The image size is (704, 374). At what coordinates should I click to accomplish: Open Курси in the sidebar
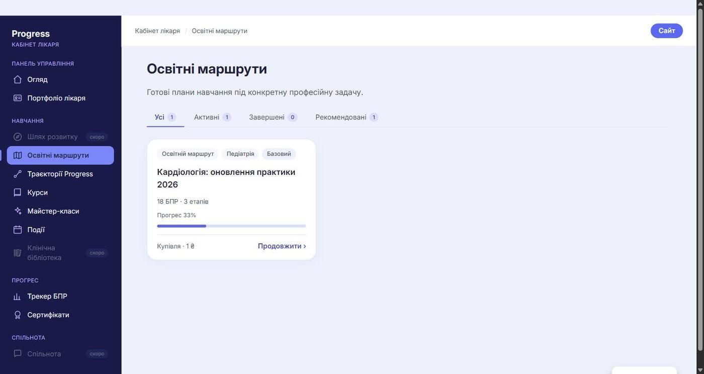(x=60, y=193)
